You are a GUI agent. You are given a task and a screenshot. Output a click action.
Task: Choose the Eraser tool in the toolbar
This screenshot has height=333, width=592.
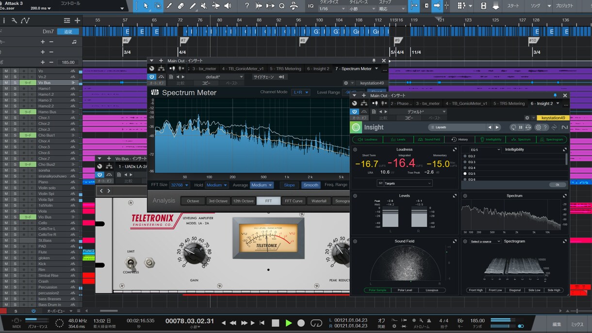181,6
